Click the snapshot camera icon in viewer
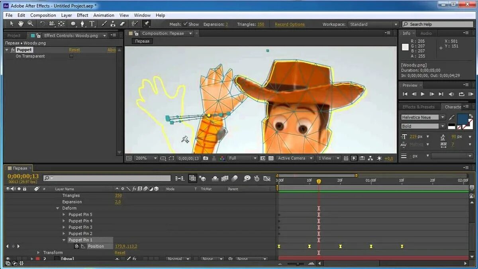478x269 pixels. 206,158
